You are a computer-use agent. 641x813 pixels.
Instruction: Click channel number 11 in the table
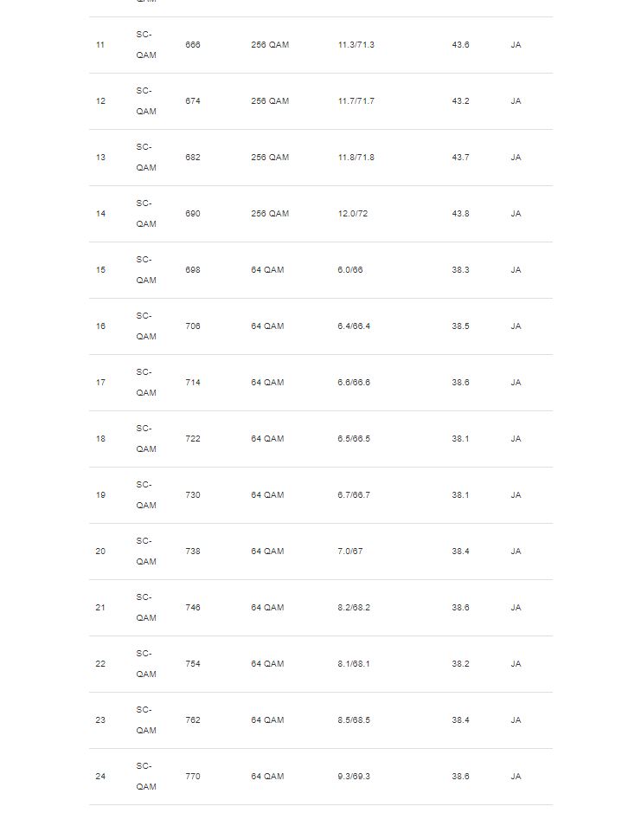point(100,45)
